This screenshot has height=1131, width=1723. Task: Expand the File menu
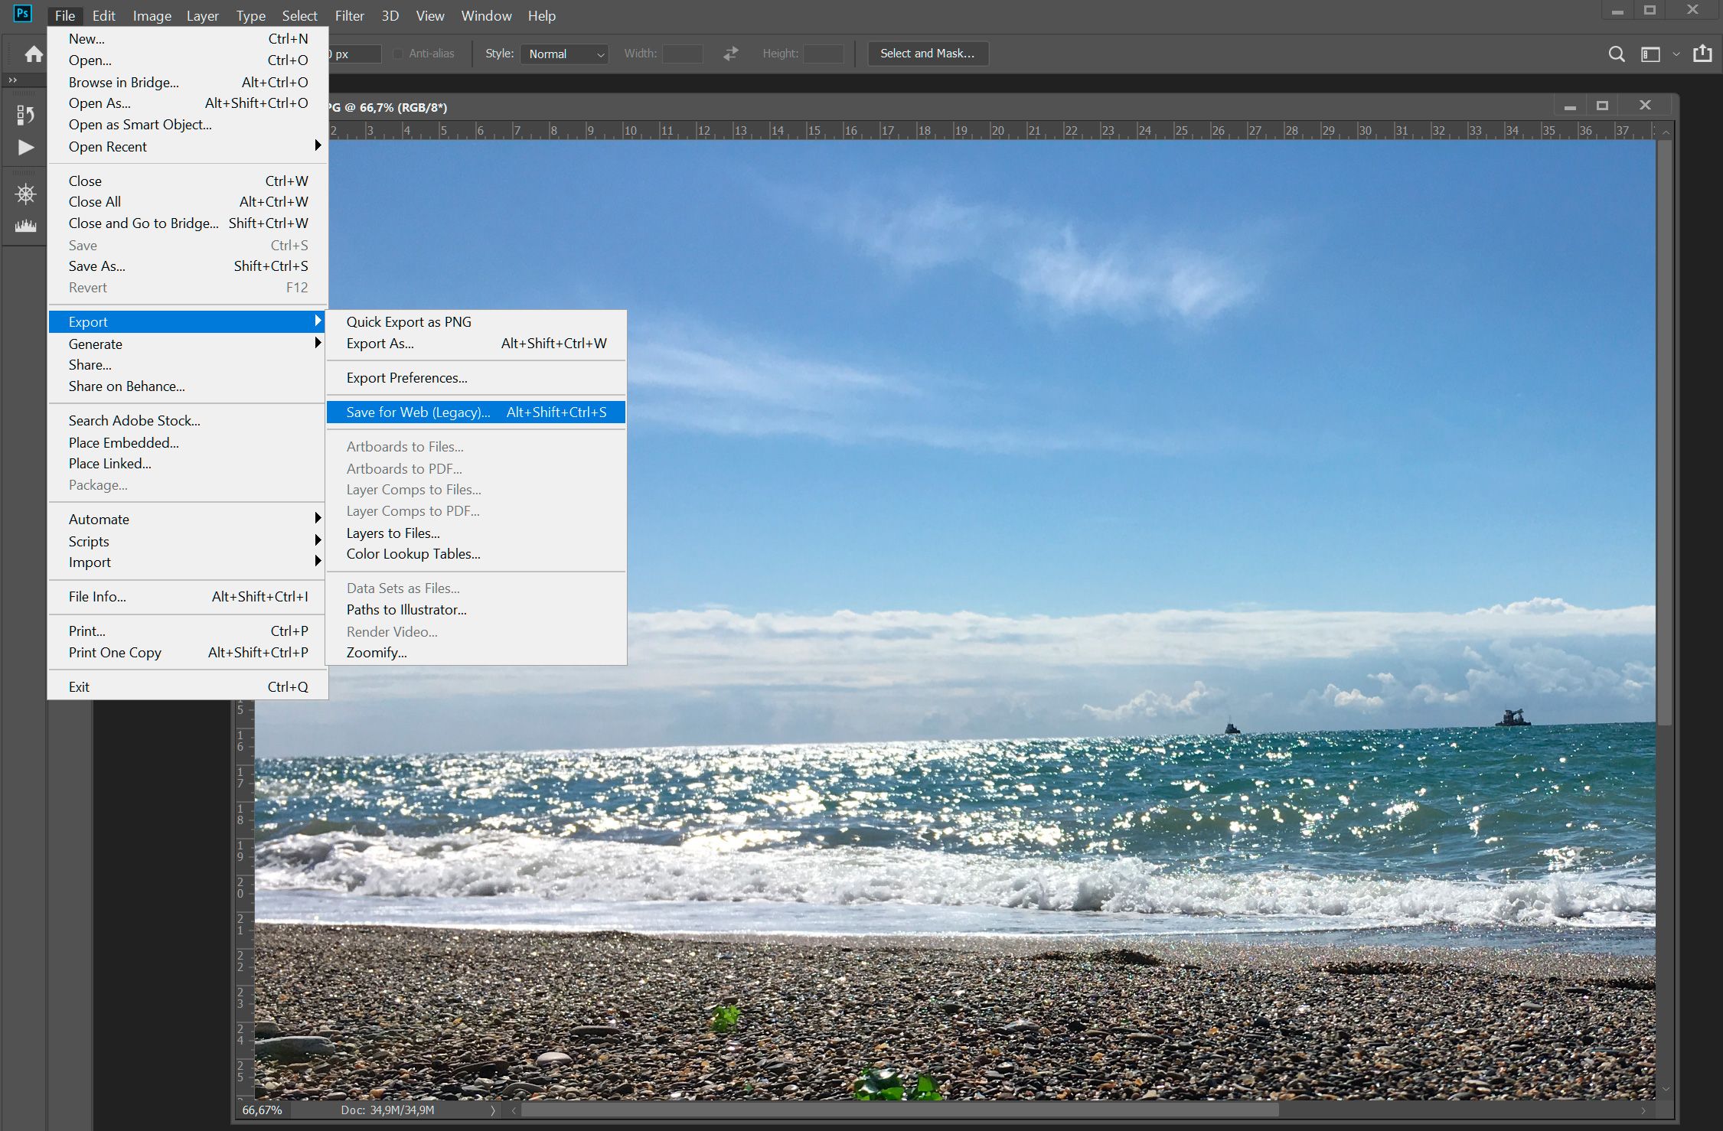pos(63,15)
